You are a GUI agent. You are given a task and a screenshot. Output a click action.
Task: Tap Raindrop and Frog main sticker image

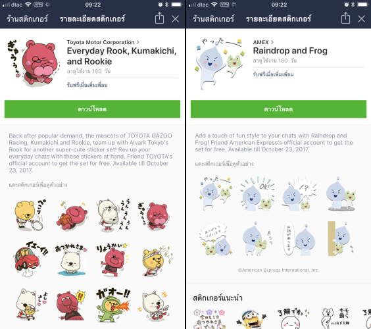click(219, 63)
